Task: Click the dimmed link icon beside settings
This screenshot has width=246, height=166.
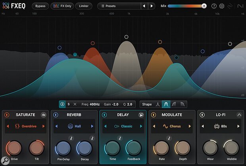Action: coord(230,6)
